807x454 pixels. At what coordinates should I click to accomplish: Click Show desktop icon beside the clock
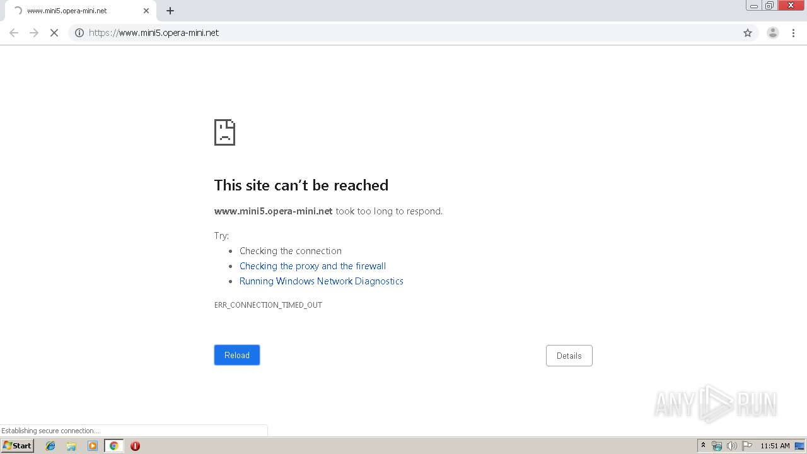799,446
